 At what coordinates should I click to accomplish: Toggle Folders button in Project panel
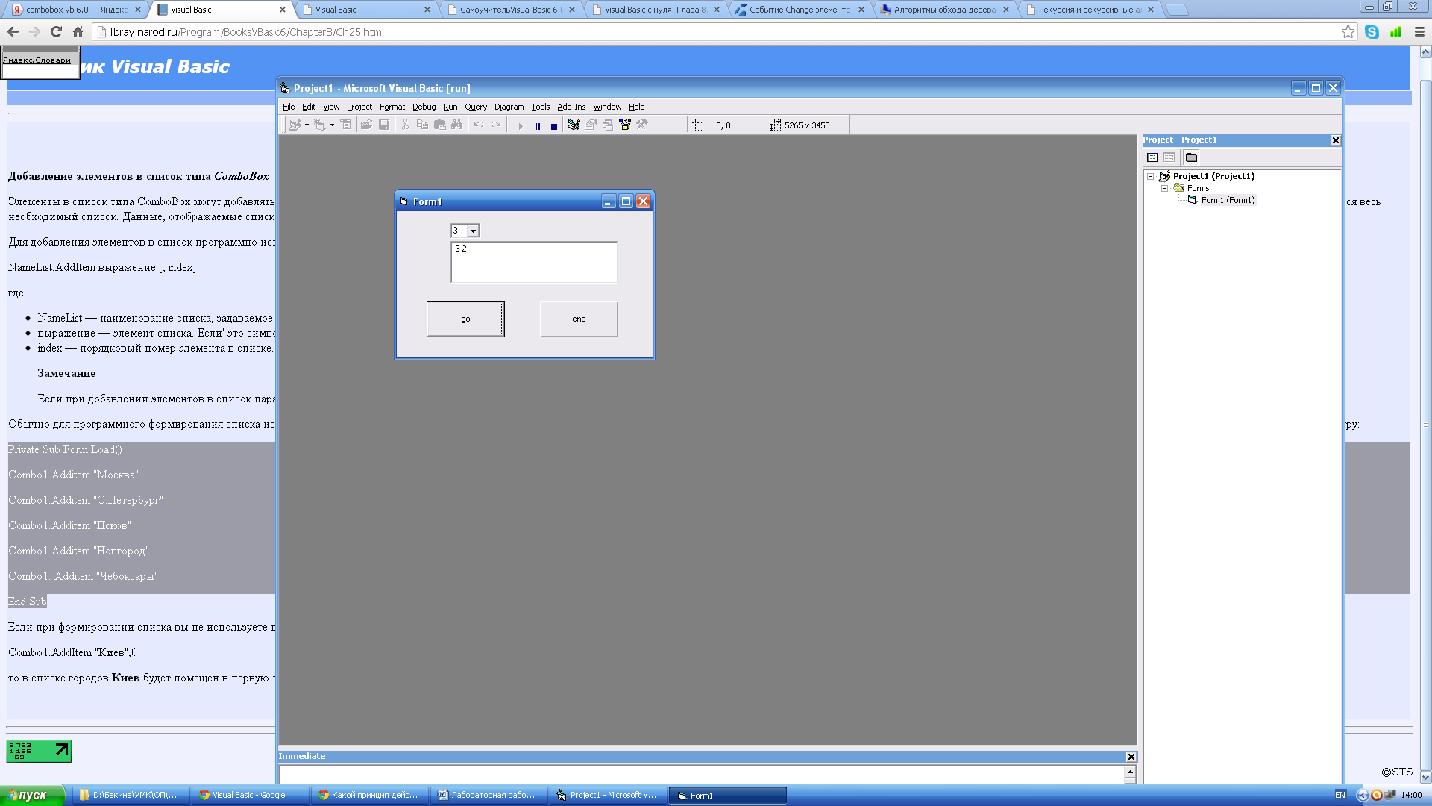[1191, 157]
